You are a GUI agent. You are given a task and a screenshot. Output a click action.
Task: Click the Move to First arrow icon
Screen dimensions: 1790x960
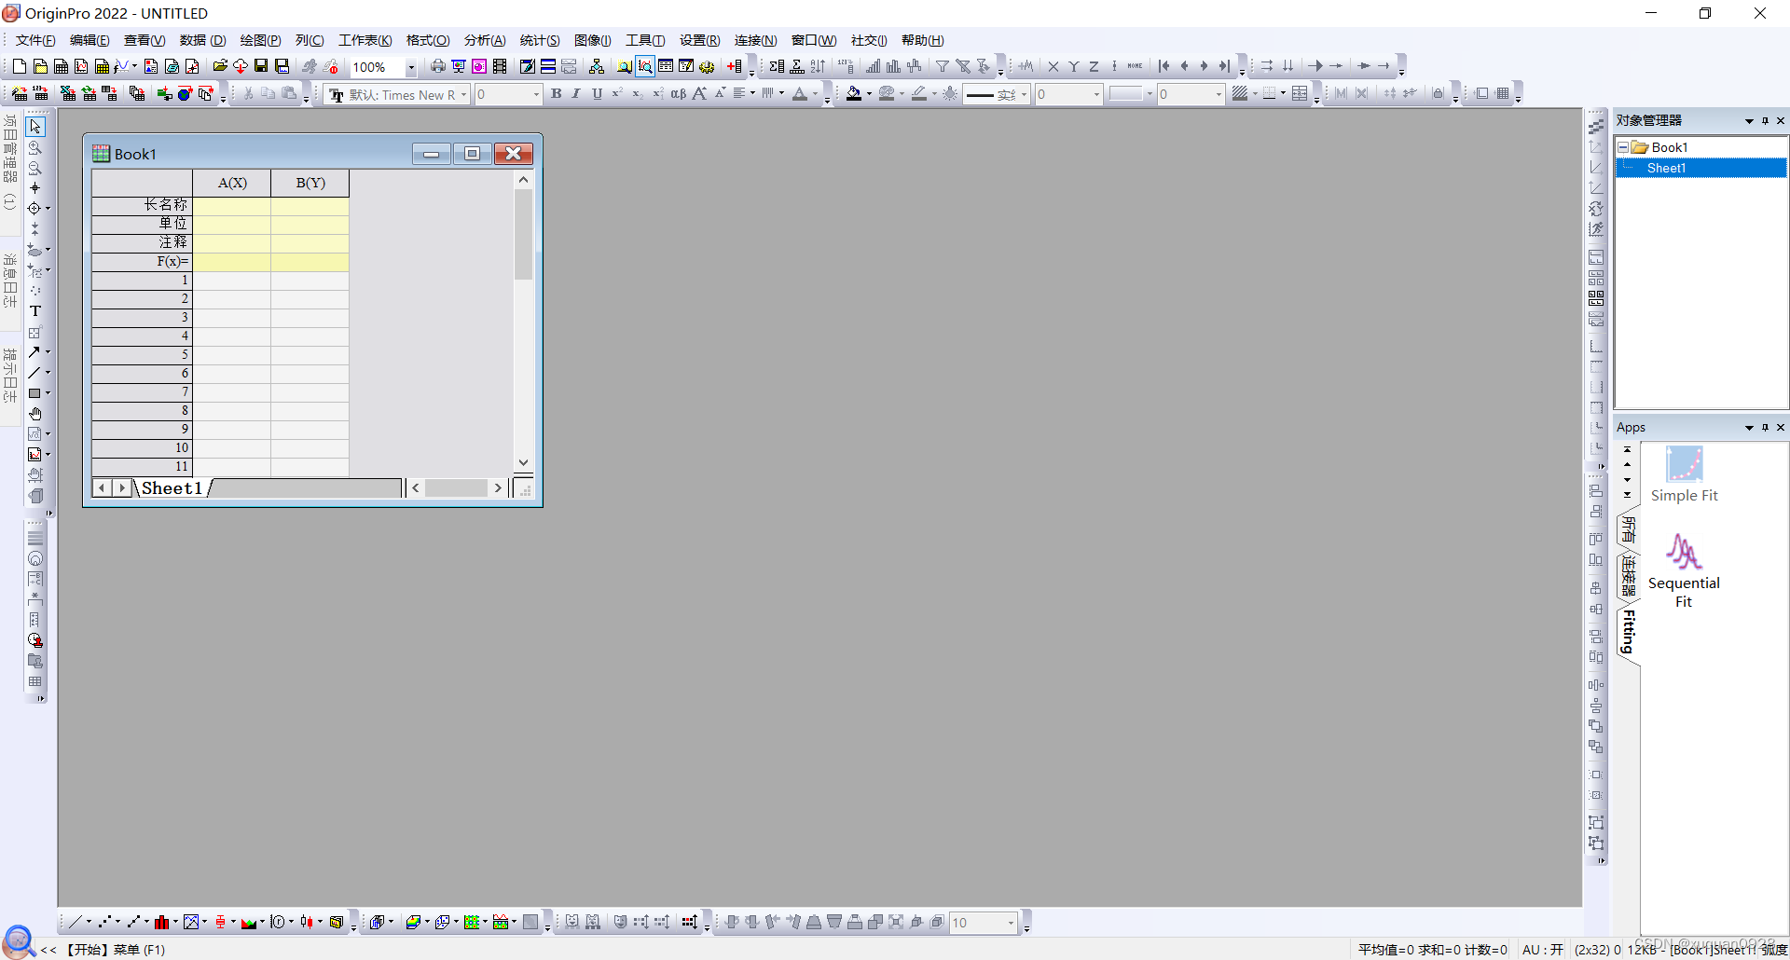1163,66
